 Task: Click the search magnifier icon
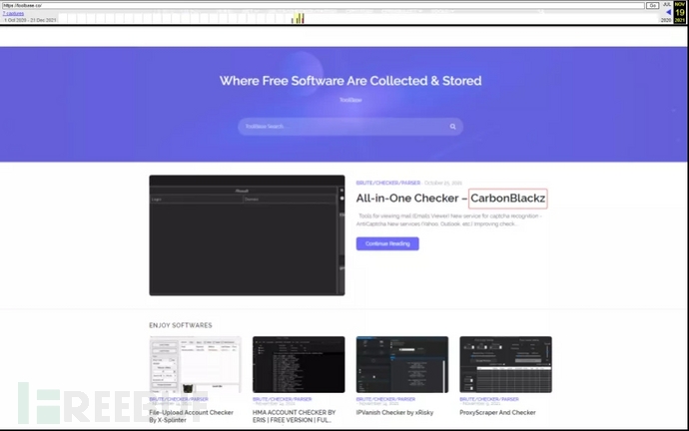452,127
